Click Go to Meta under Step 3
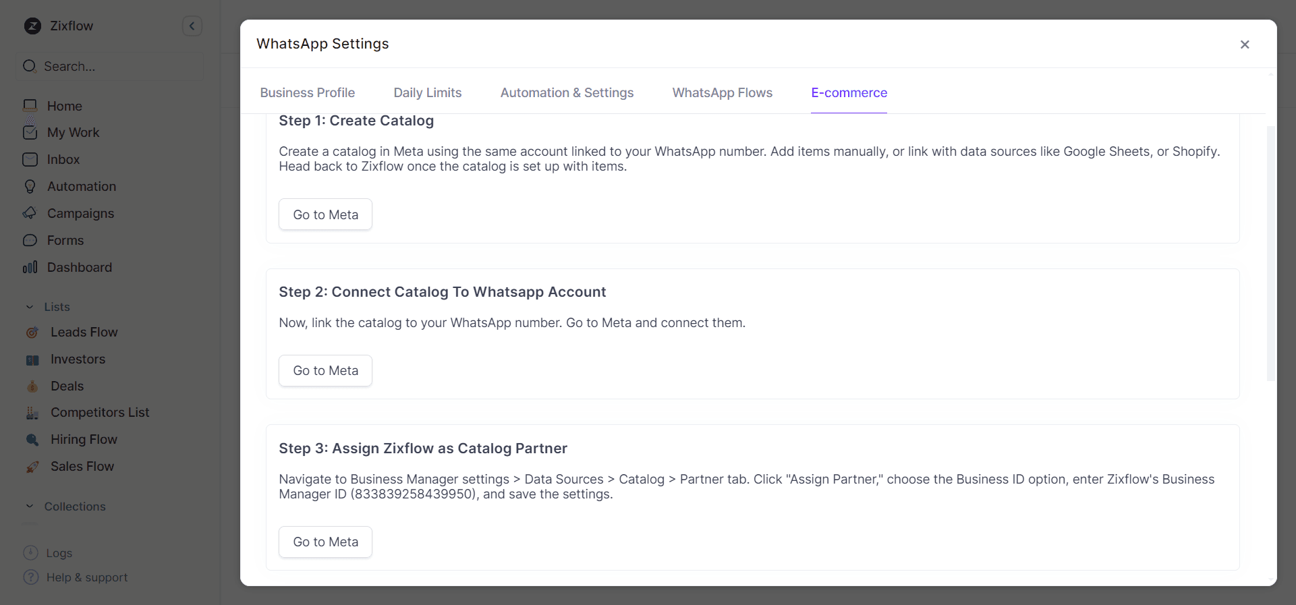Screen dimensions: 1296x605 [325, 542]
